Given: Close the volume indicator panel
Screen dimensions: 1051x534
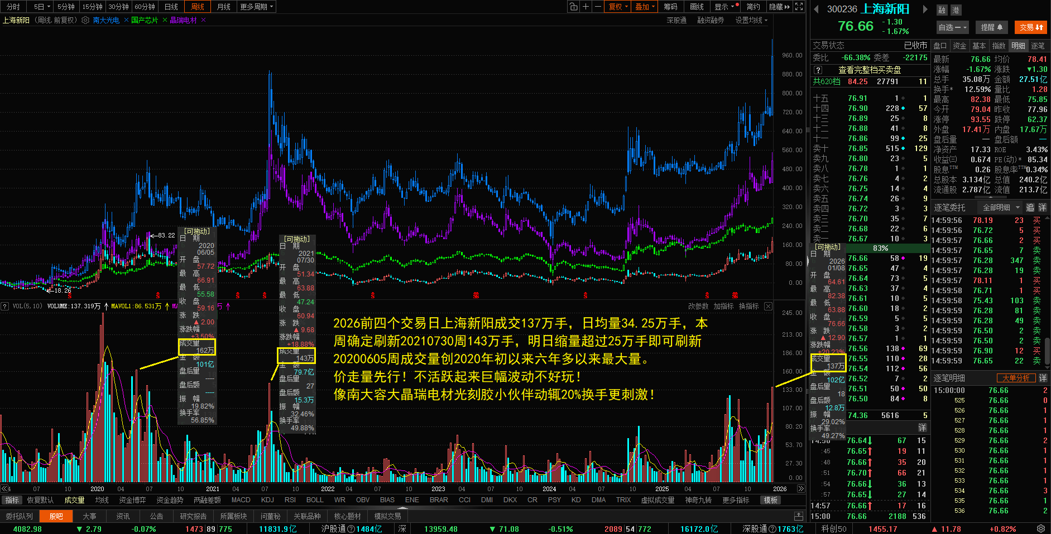Looking at the screenshot, I should pyautogui.click(x=768, y=306).
